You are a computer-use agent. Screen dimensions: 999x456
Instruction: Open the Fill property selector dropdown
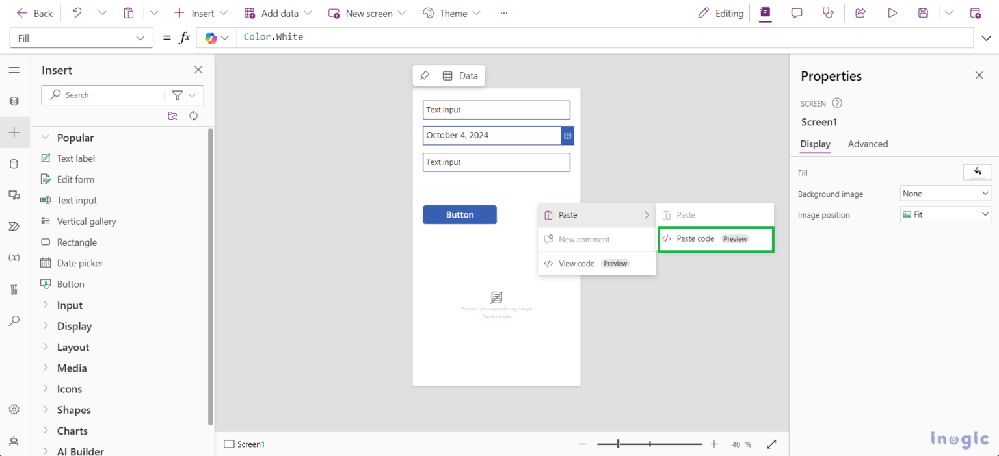point(81,38)
